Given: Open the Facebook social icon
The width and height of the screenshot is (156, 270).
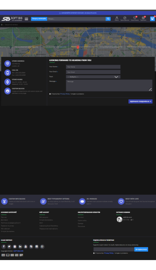Looking at the screenshot, I should (x=4, y=246).
